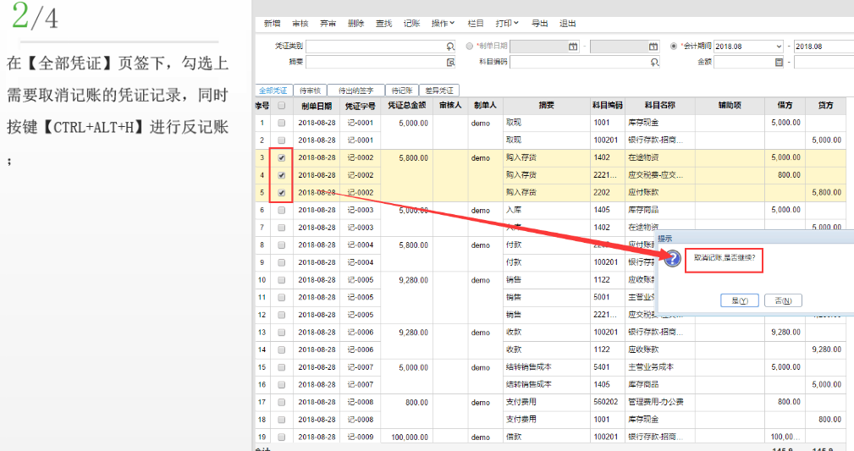Switch to the 待审核 tab
Screen dimensions: 854x451
310,91
